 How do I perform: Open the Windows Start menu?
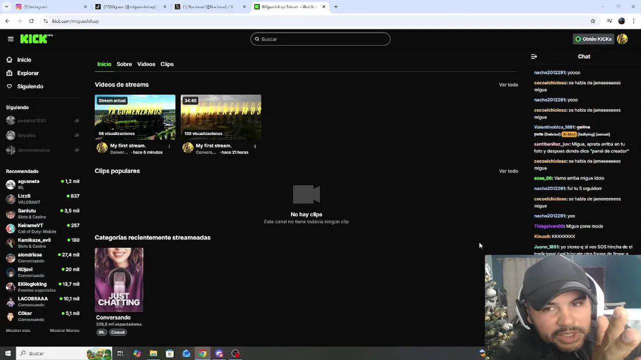8,353
